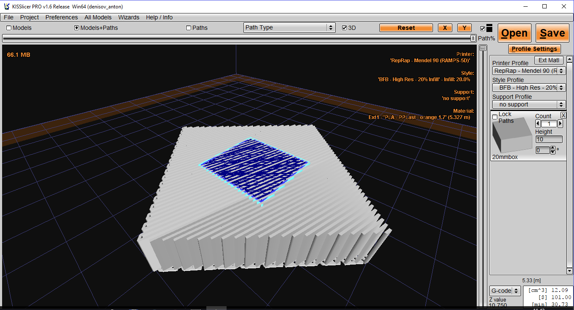Viewport: 574px width, 310px height.
Task: Decrease model count with left arrow
Action: [x=538, y=124]
